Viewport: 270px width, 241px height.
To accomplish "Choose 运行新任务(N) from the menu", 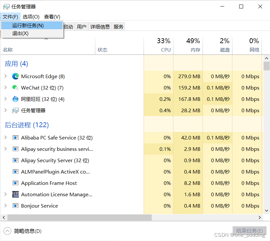I will coord(32,26).
